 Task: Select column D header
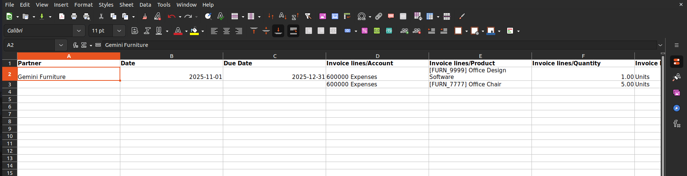[378, 56]
